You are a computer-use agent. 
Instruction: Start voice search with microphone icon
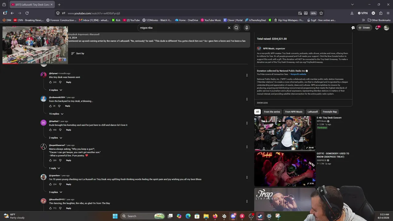[x=247, y=28]
